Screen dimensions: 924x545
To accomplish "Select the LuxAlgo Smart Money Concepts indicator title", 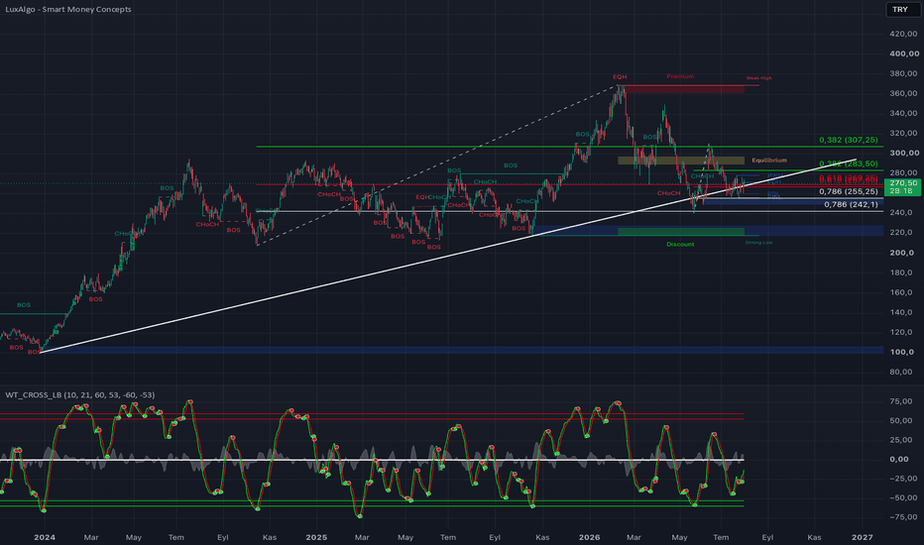I will [x=68, y=9].
